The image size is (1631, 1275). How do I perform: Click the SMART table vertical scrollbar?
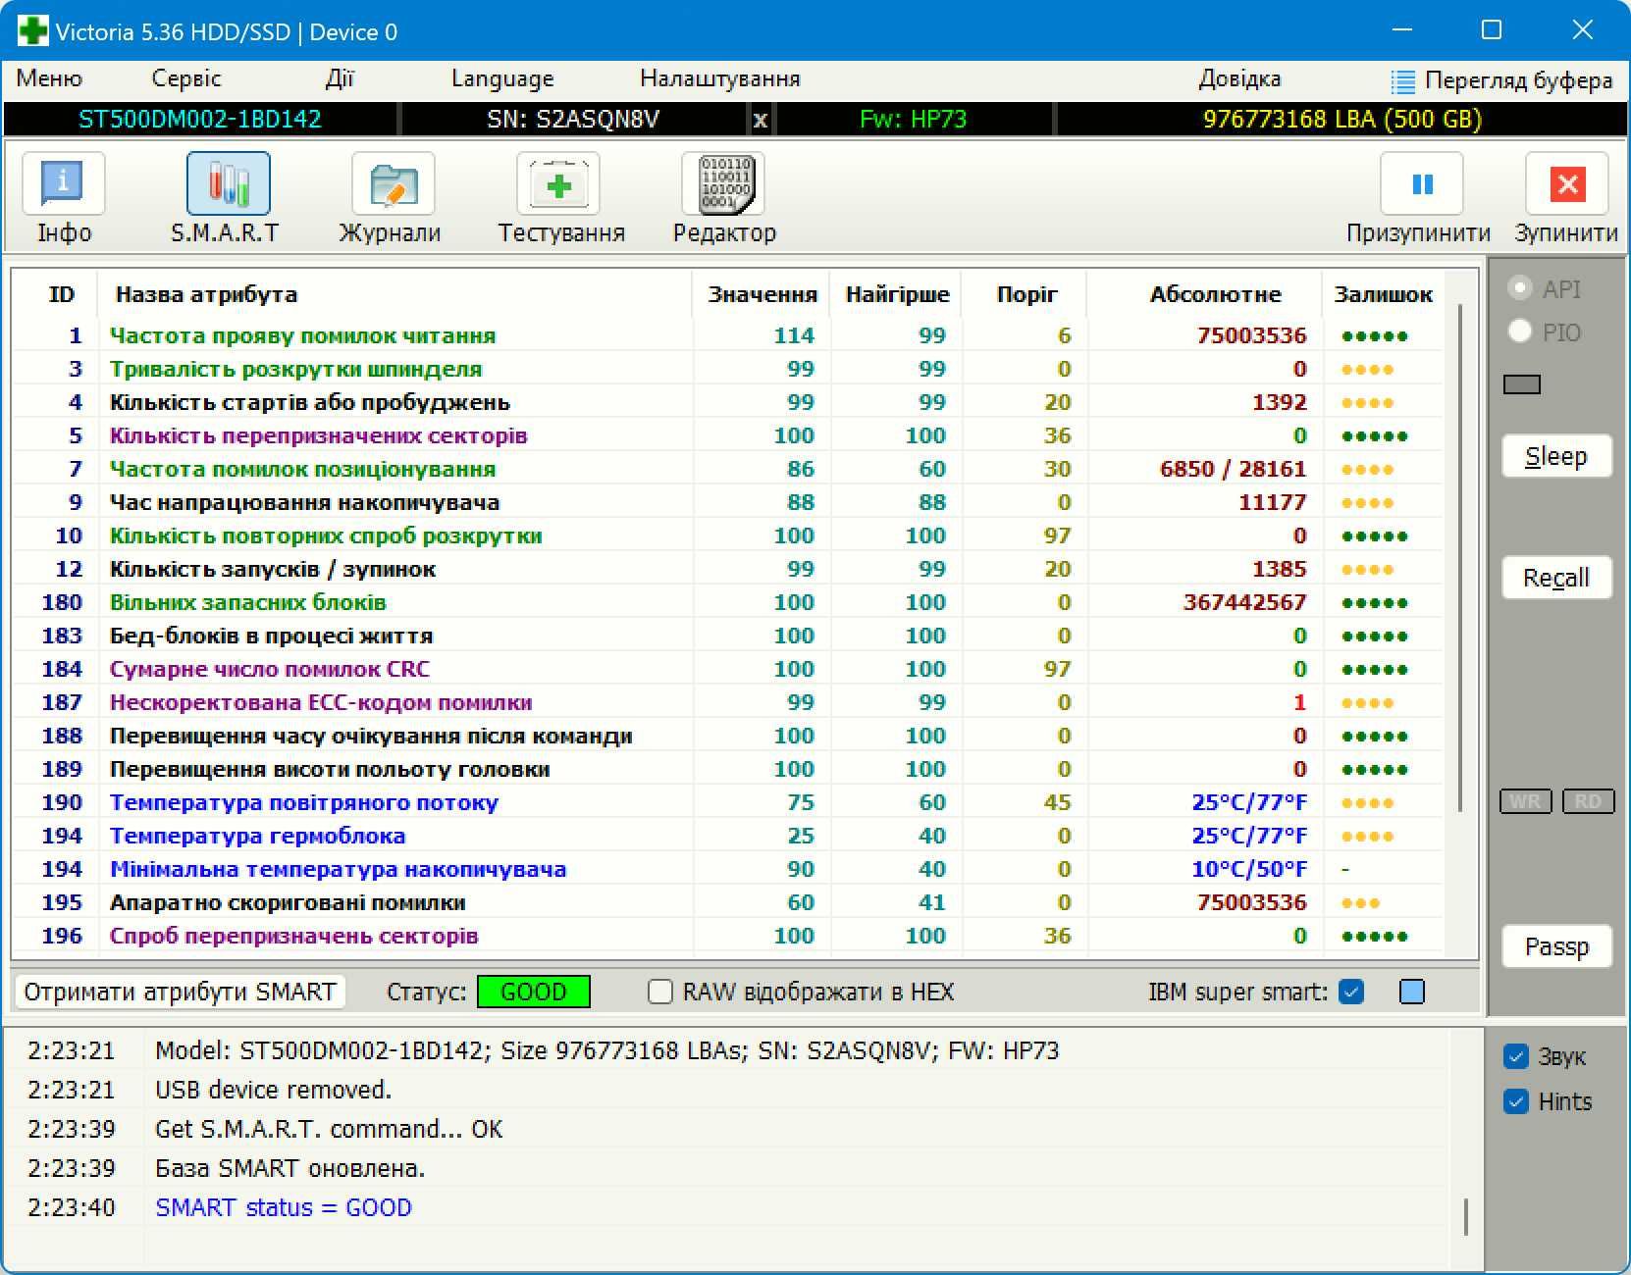(x=1460, y=559)
